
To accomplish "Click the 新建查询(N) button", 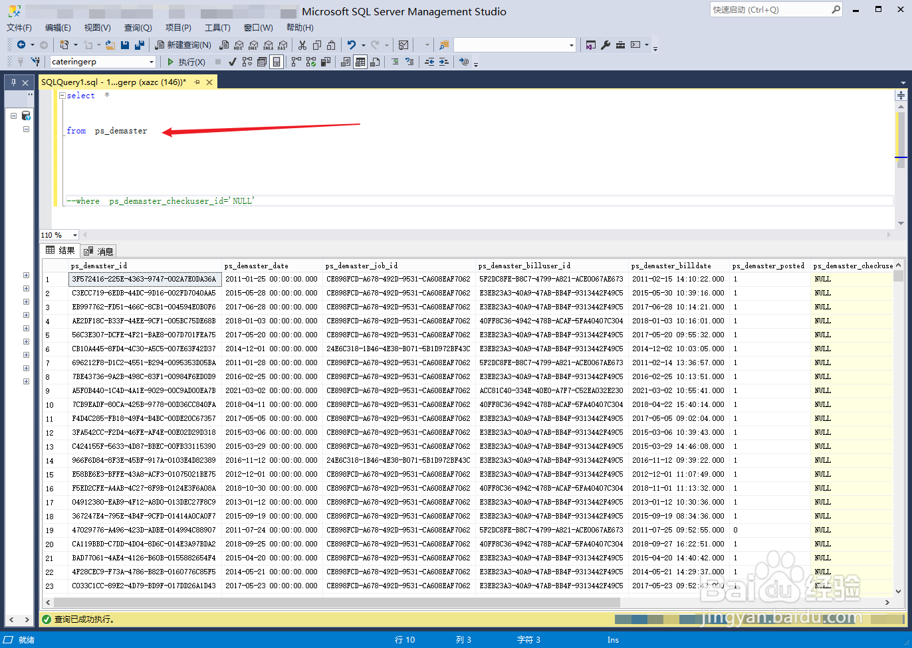I will pyautogui.click(x=183, y=45).
